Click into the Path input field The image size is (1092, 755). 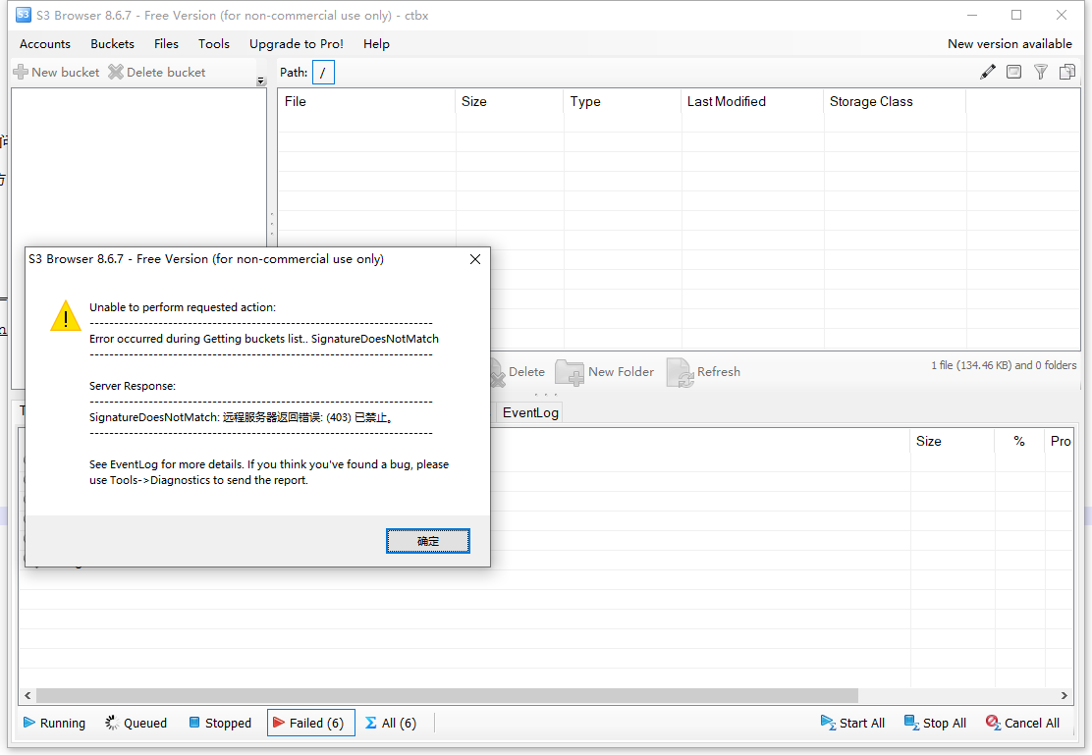click(323, 73)
